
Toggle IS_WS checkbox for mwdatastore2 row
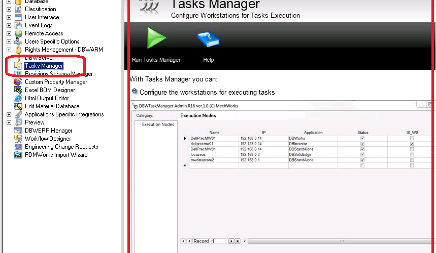pyautogui.click(x=412, y=160)
